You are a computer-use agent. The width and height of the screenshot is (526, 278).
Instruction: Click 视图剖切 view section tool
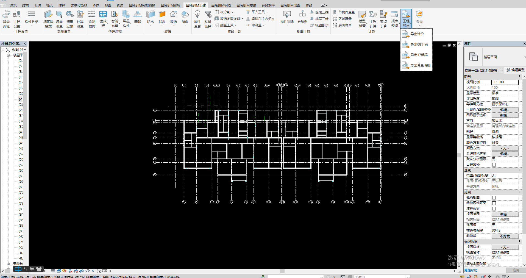[319, 25]
